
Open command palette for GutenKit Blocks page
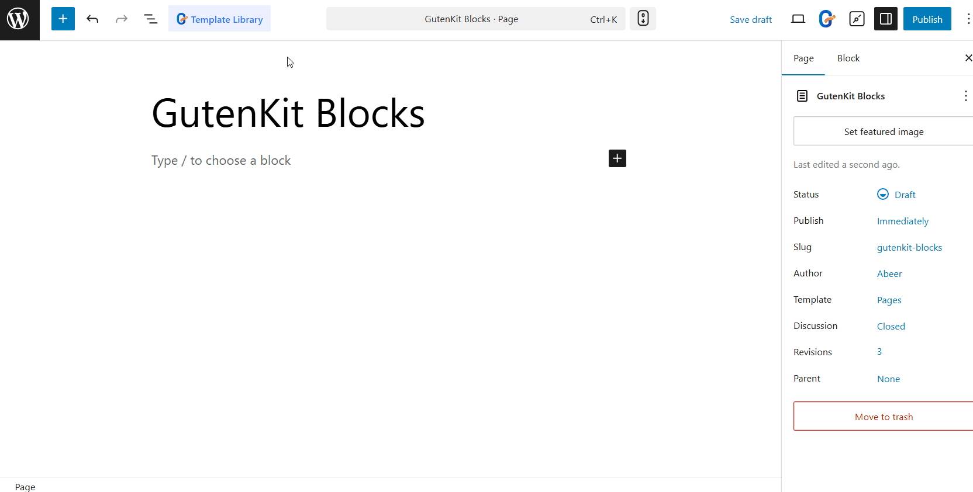coord(475,19)
